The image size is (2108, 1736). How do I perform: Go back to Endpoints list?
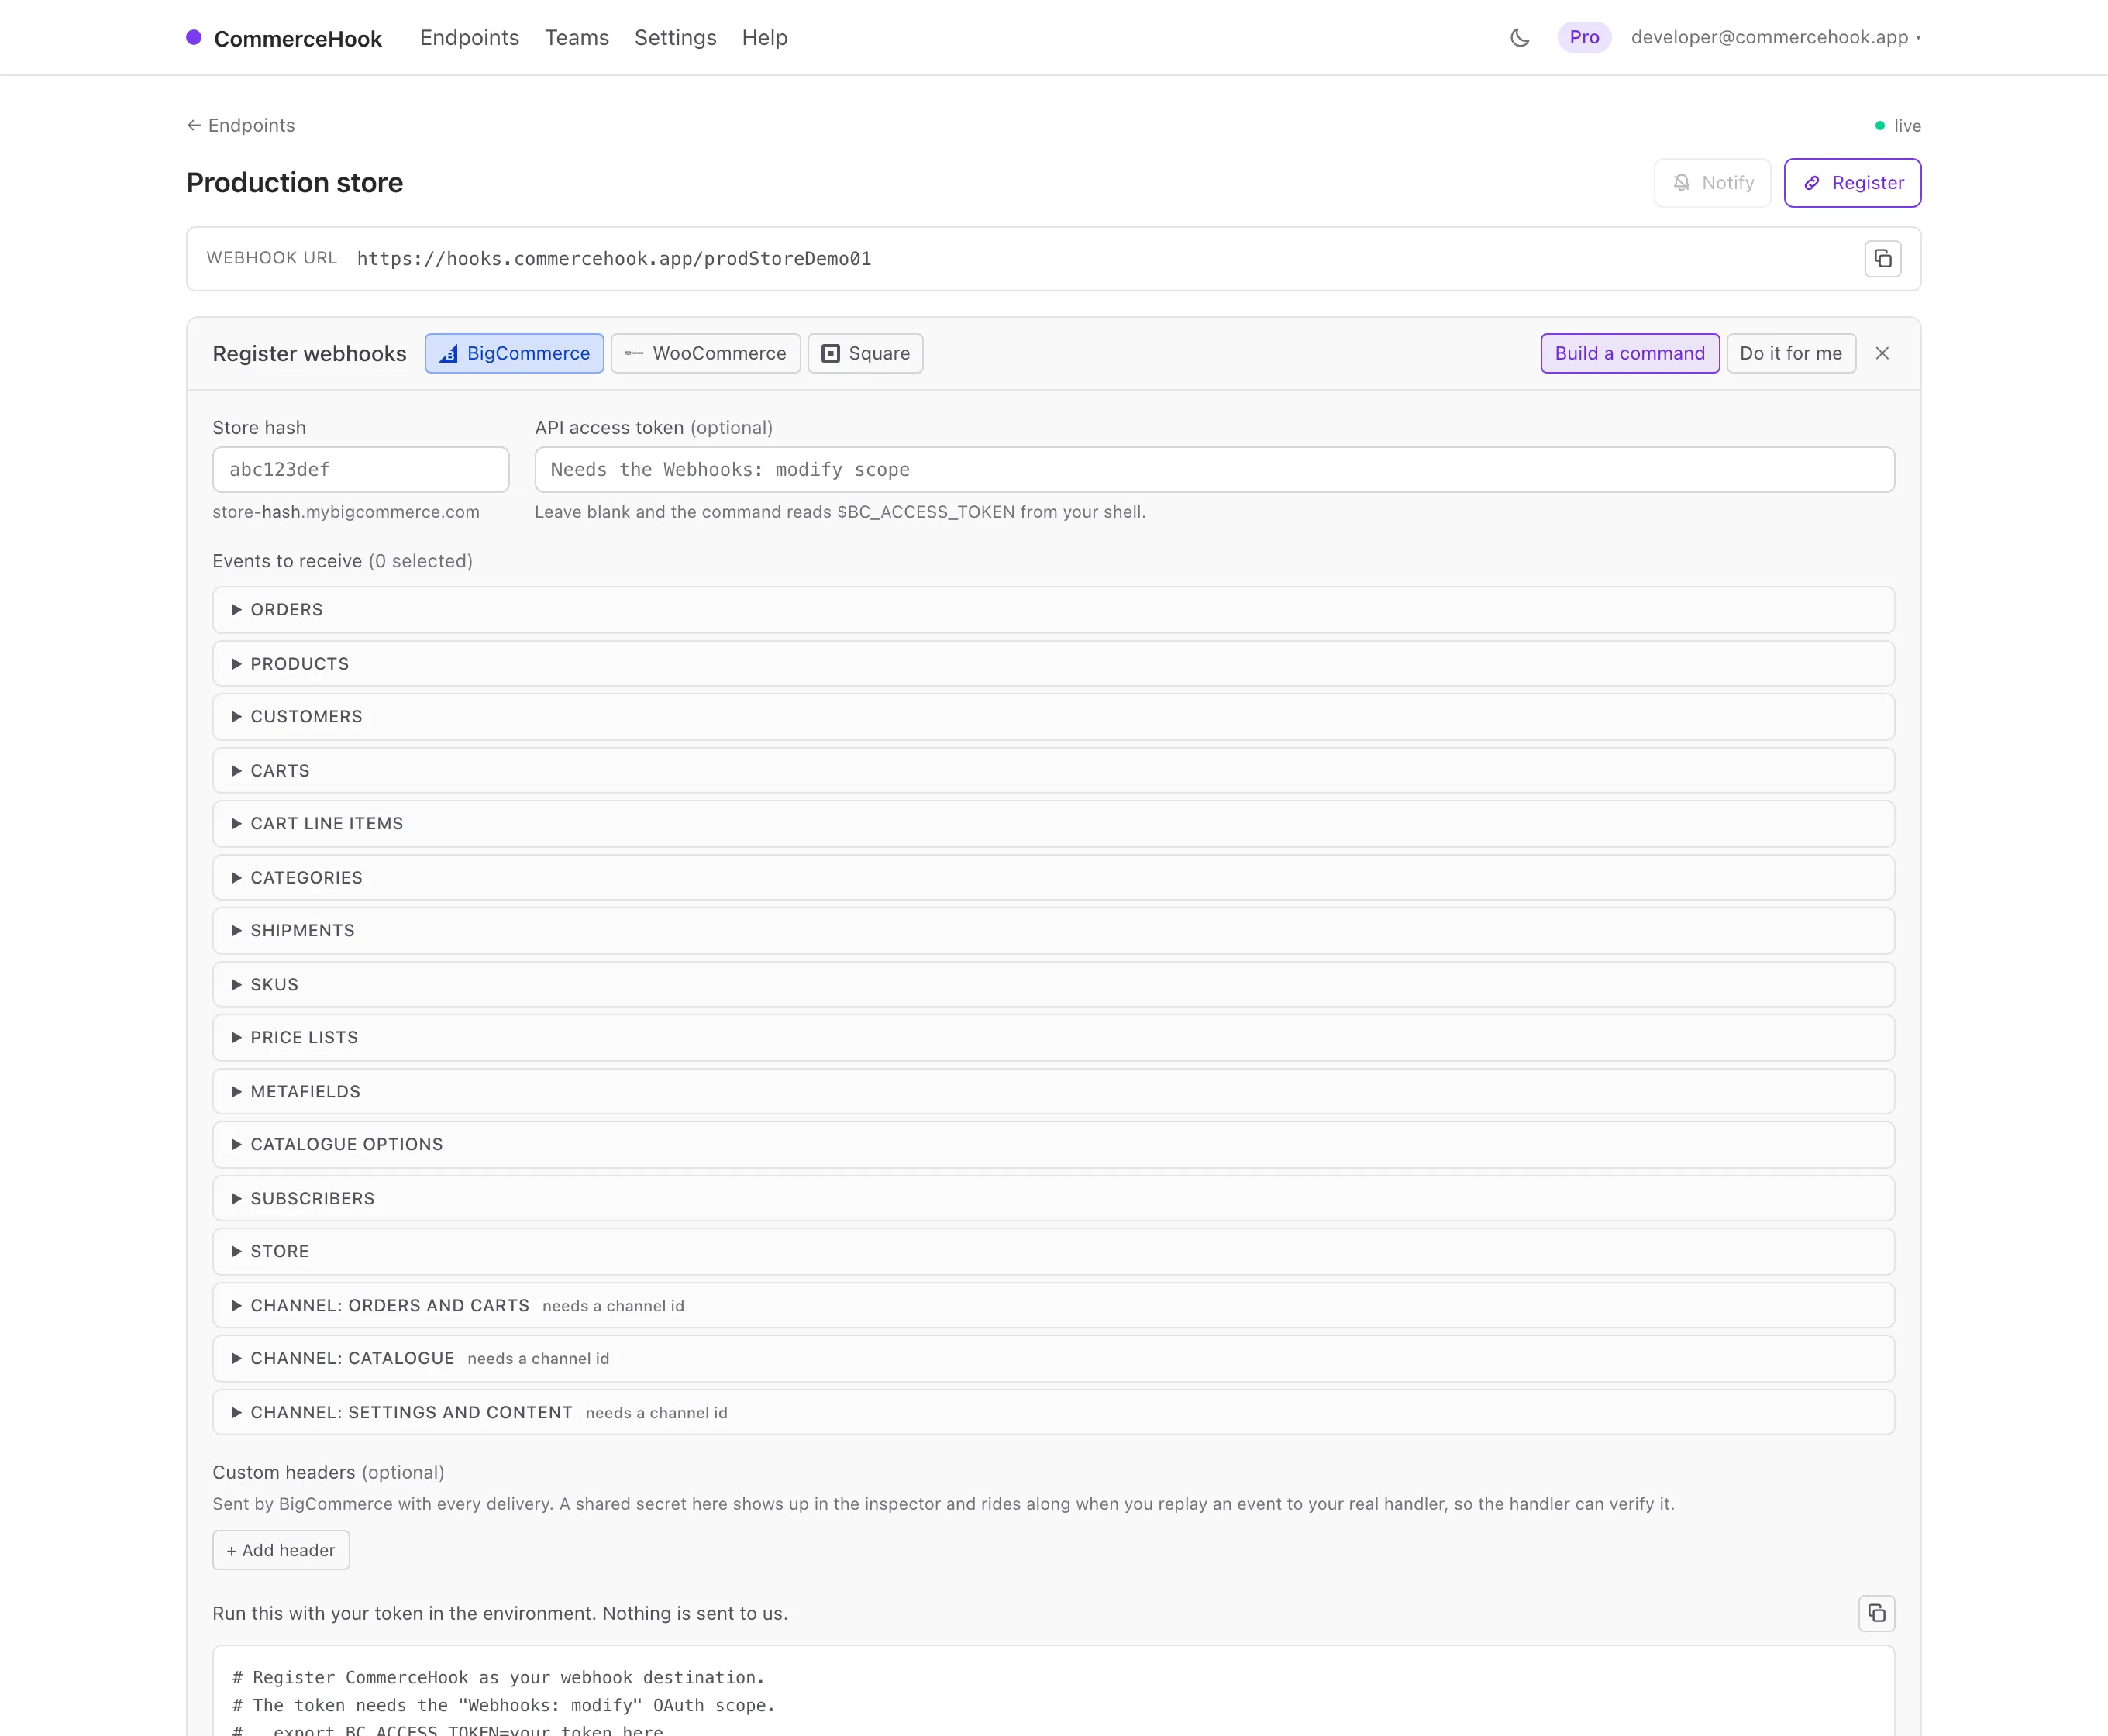click(241, 125)
